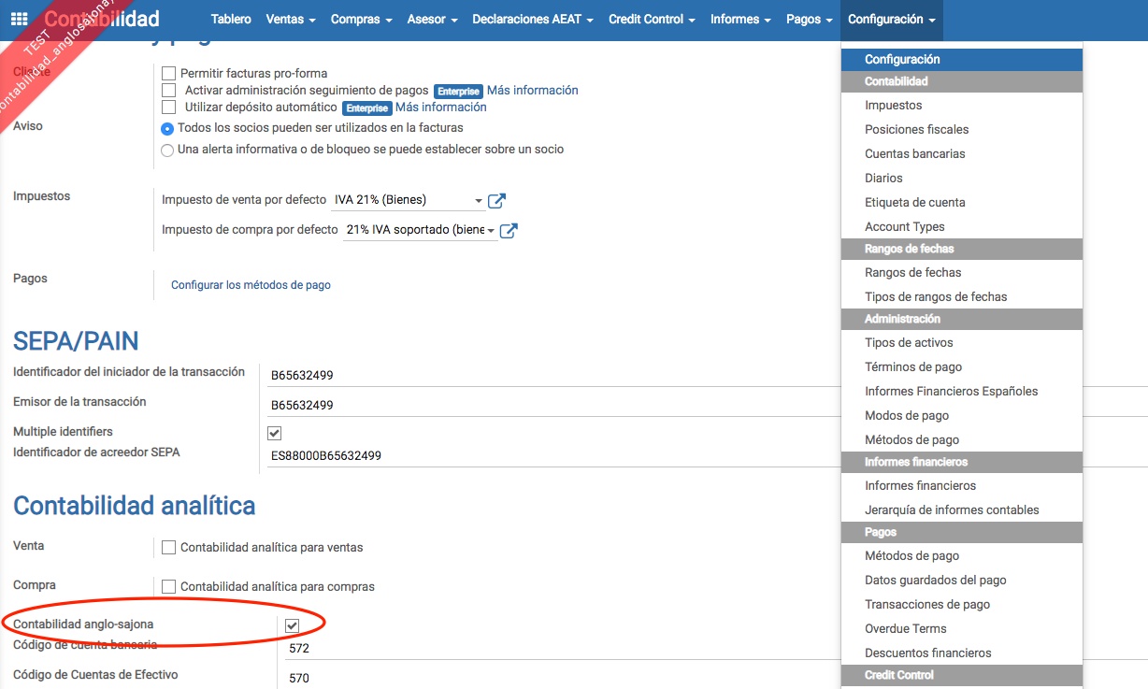
Task: Click the SEPA creditor identifier field
Action: pos(552,456)
